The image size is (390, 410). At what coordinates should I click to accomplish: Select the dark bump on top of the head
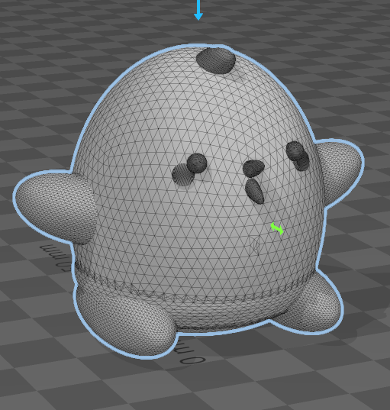pyautogui.click(x=216, y=60)
